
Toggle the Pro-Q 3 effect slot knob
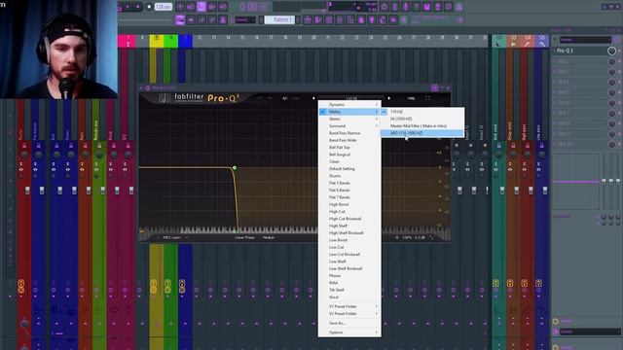click(612, 51)
